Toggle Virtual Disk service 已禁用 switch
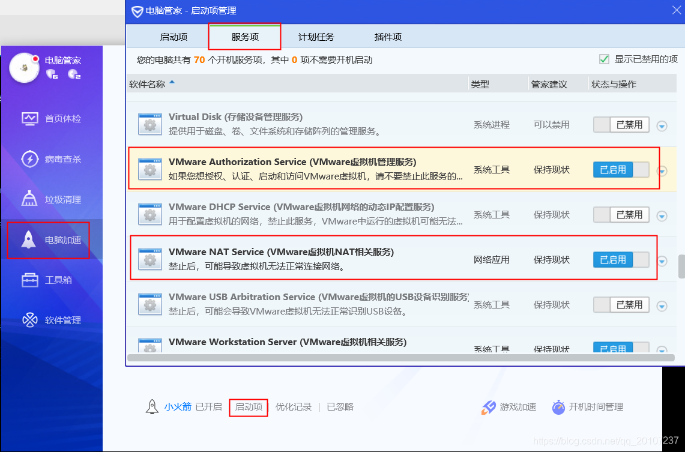This screenshot has height=452, width=685. (621, 124)
